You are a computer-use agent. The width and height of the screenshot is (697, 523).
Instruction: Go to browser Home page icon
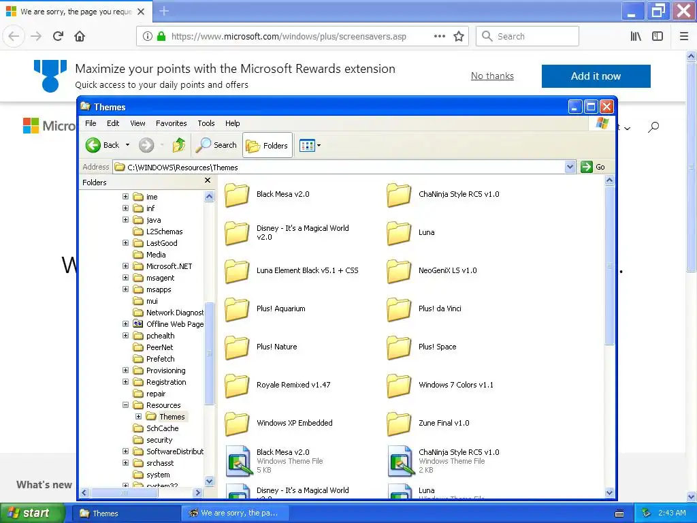tap(80, 36)
